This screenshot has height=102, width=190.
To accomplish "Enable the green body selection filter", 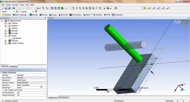I will pyautogui.click(x=62, y=8).
